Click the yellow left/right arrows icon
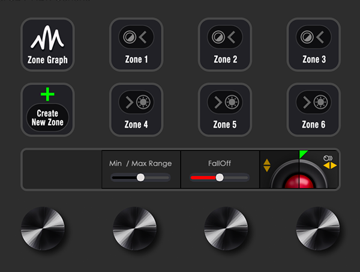This screenshot has height=272, width=360. pos(330,165)
